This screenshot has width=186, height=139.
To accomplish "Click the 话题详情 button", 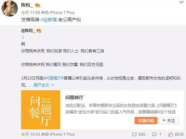I will [146, 120].
